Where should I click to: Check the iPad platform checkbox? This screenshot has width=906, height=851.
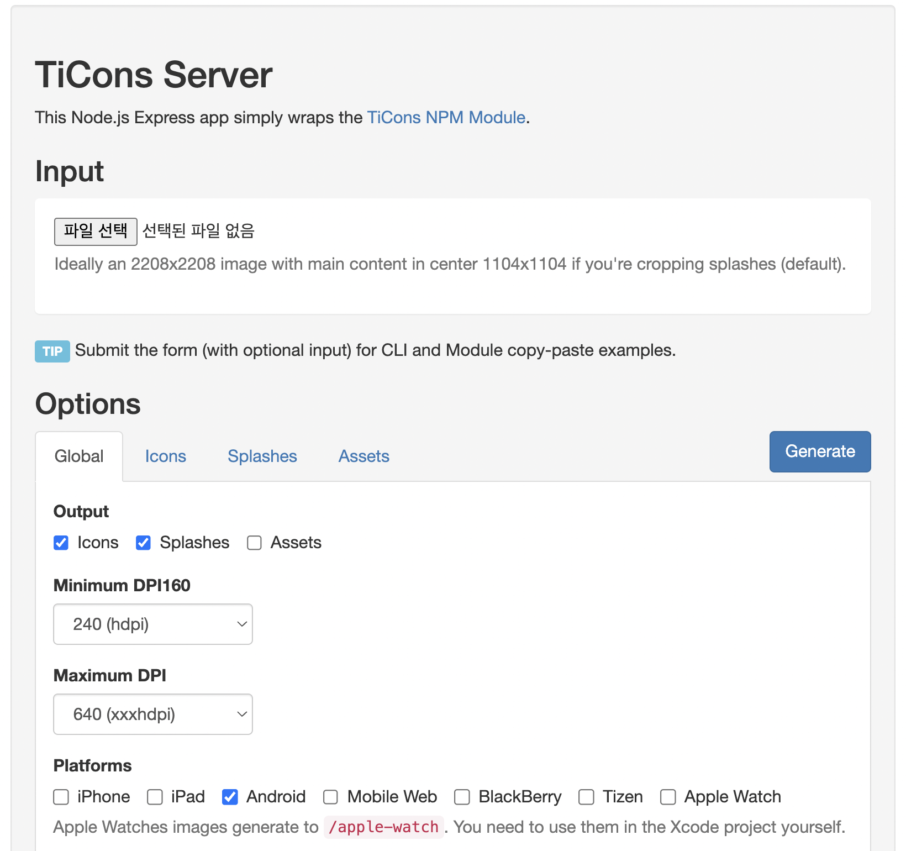155,797
